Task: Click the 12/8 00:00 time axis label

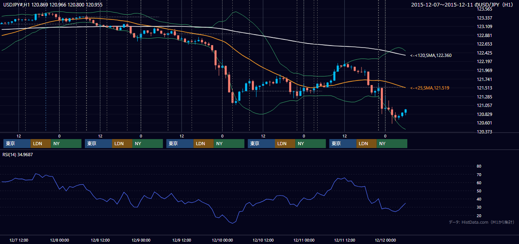Action: click(60, 240)
